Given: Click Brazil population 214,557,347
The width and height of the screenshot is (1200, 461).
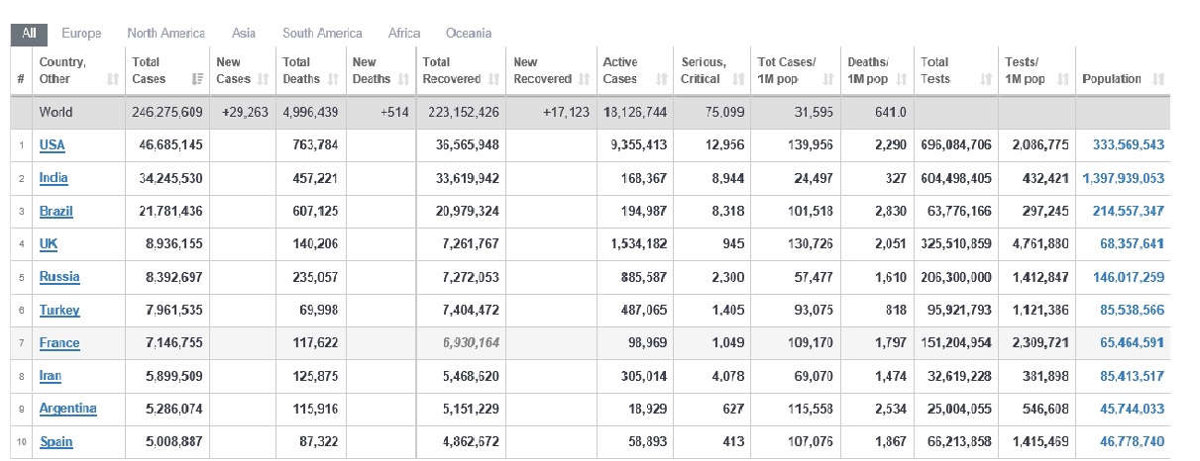Looking at the screenshot, I should tap(1129, 212).
